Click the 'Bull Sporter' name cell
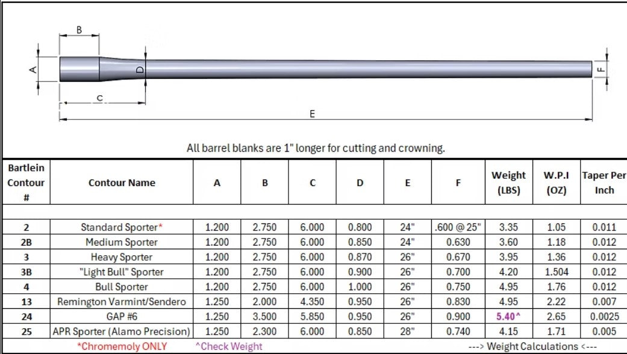Image resolution: width=627 pixels, height=354 pixels. point(122,287)
